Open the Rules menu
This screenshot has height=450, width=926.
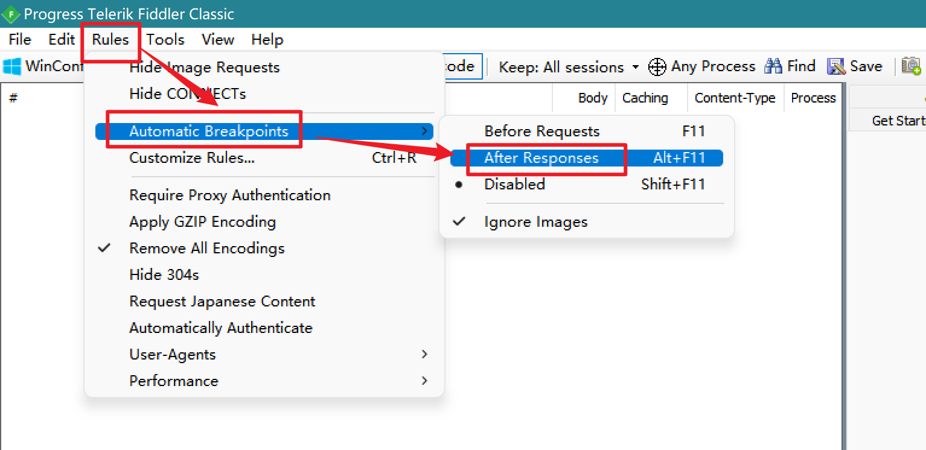[x=110, y=39]
